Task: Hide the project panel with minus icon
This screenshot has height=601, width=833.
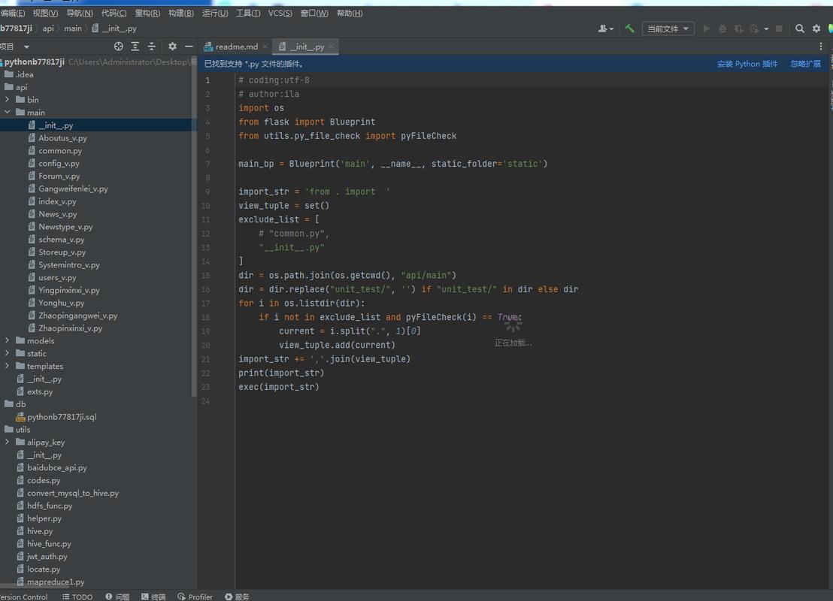Action: pyautogui.click(x=189, y=47)
